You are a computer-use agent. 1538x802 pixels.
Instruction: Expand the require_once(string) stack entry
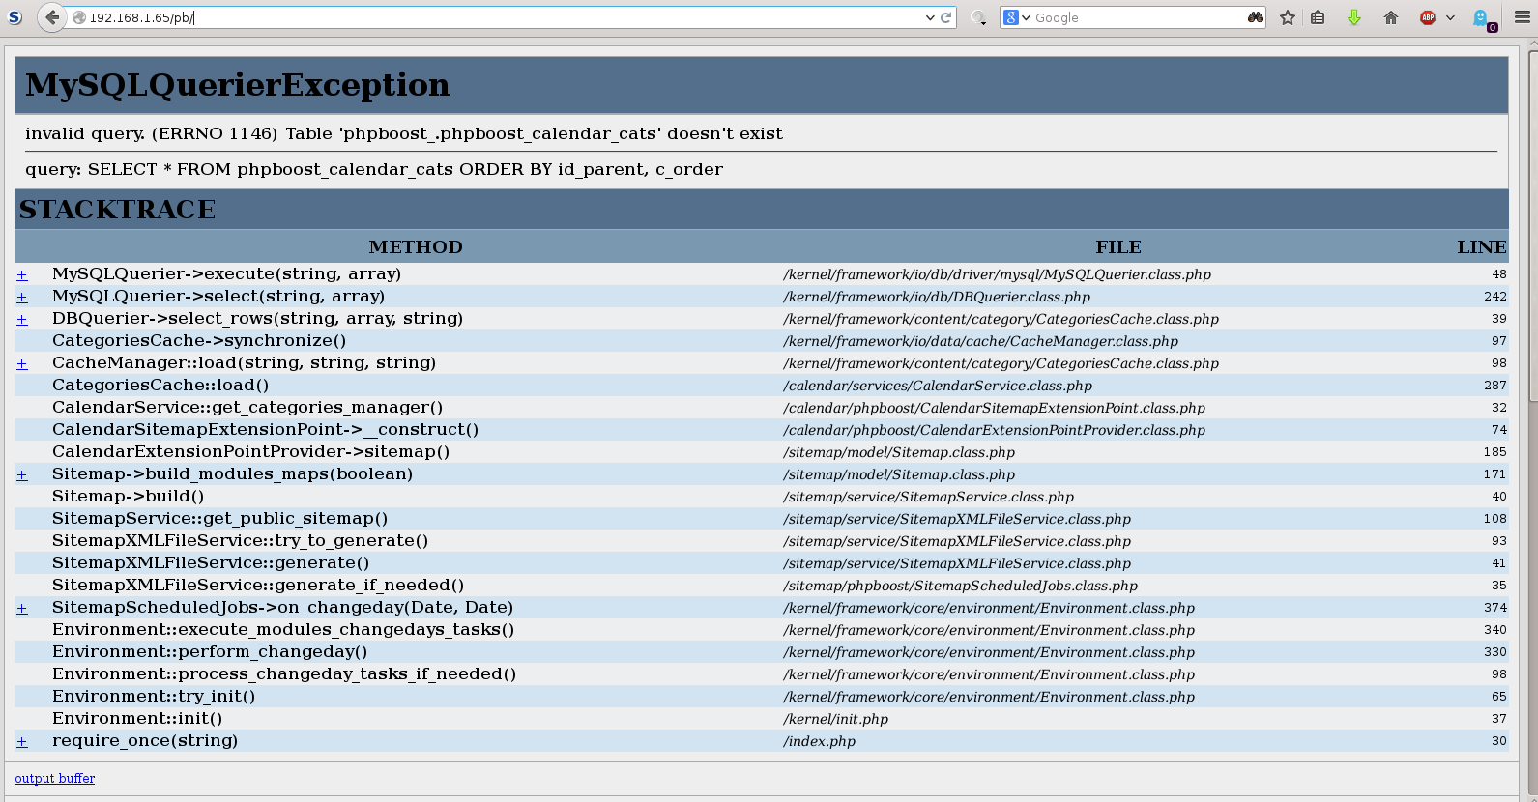pyautogui.click(x=22, y=742)
